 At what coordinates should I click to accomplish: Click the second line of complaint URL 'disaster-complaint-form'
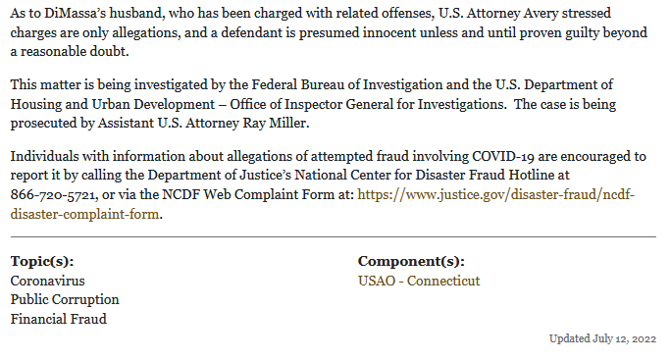(84, 214)
